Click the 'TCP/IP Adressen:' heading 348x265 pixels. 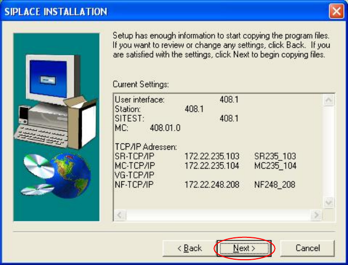pos(146,147)
